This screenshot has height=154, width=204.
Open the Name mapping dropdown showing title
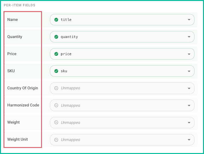click(122, 20)
